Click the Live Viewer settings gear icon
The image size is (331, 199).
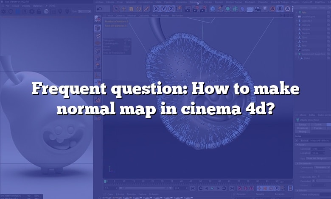pos(32,11)
